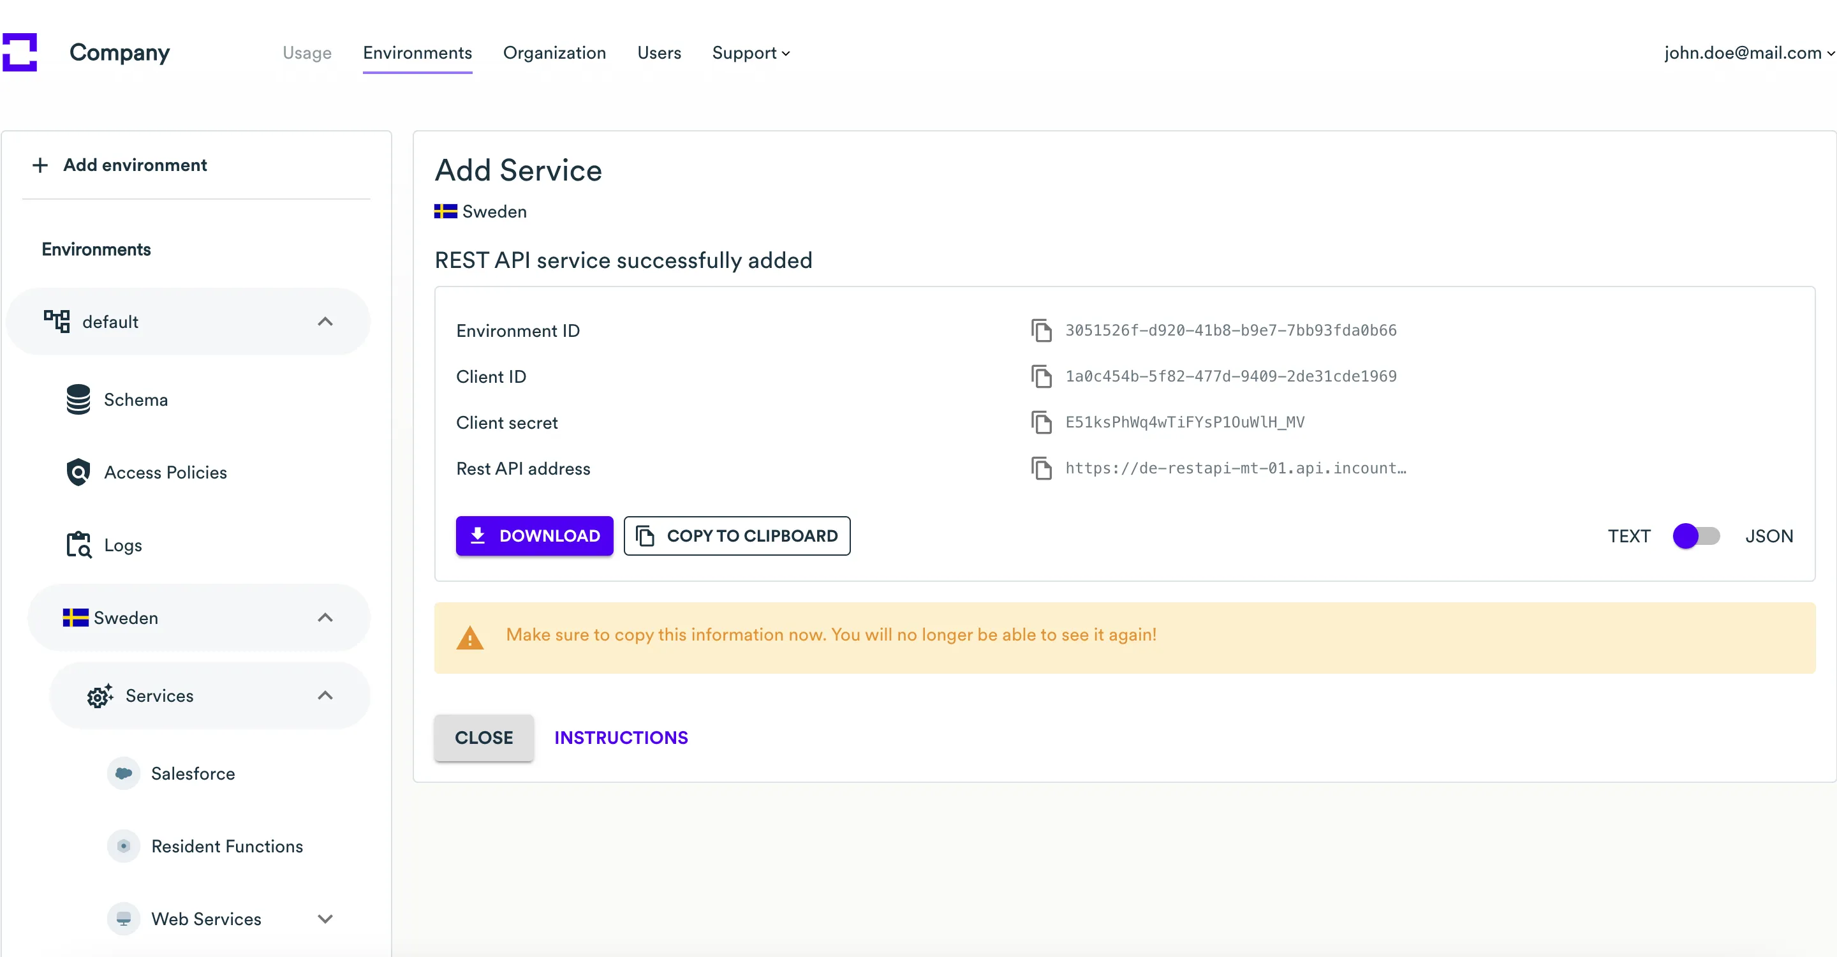Open john.doe@mail.com account menu

(x=1748, y=53)
